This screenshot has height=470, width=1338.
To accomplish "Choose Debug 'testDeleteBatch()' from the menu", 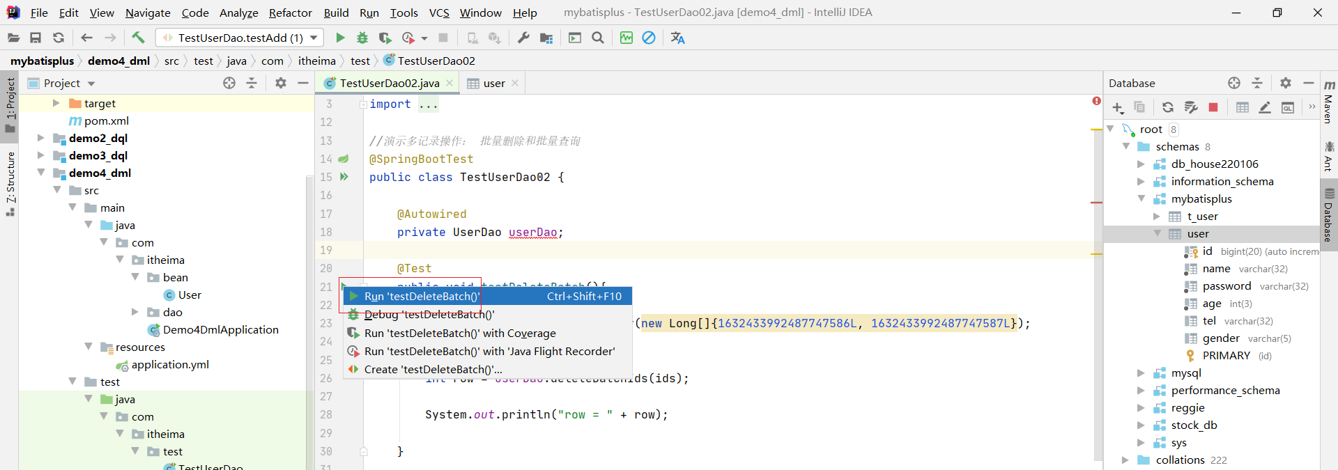I will pos(488,315).
